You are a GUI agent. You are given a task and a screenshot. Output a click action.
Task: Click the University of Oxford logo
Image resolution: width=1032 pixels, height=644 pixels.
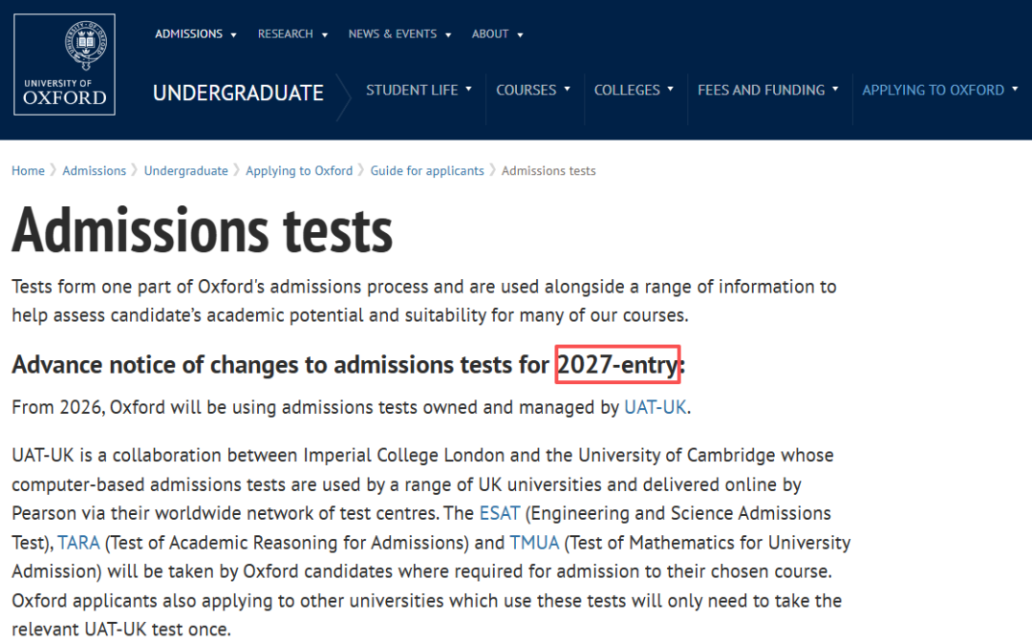click(64, 65)
